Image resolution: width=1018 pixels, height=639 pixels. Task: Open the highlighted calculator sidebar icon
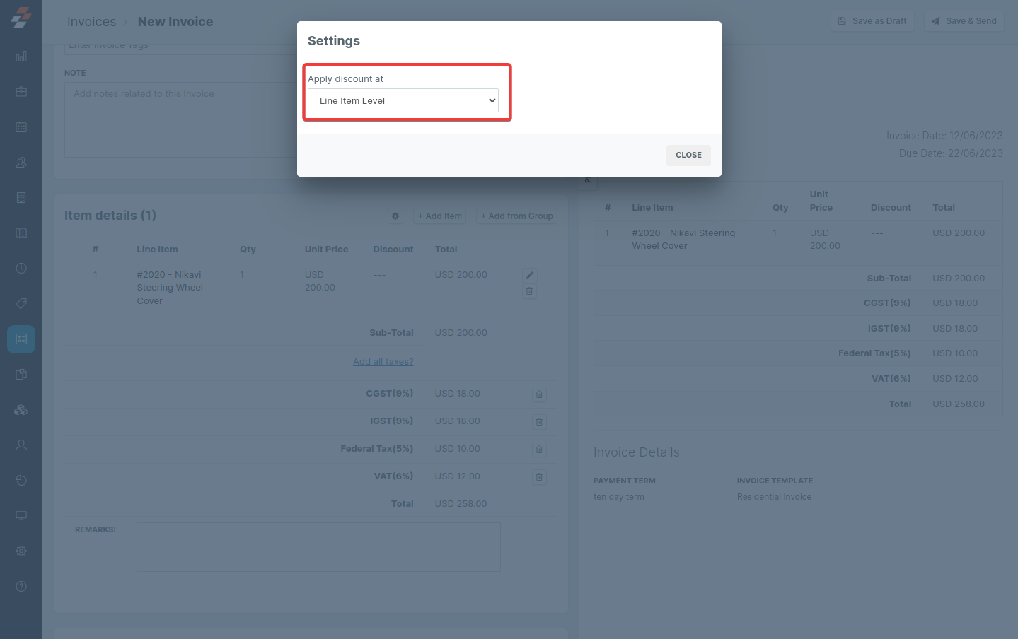[x=21, y=339]
